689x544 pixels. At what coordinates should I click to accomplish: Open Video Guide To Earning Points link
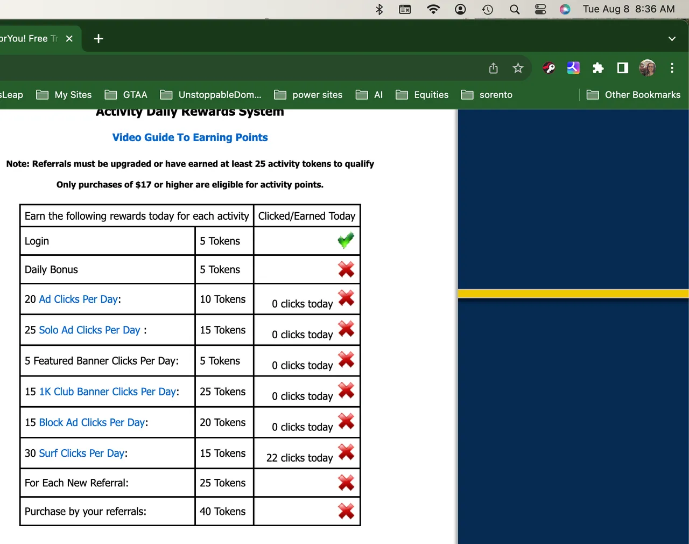[x=190, y=137]
